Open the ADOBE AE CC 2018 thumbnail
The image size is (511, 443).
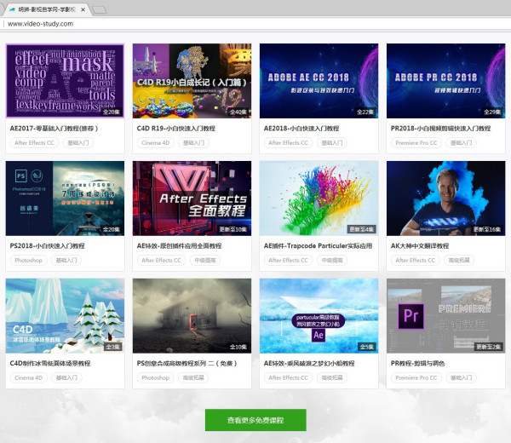(x=319, y=81)
